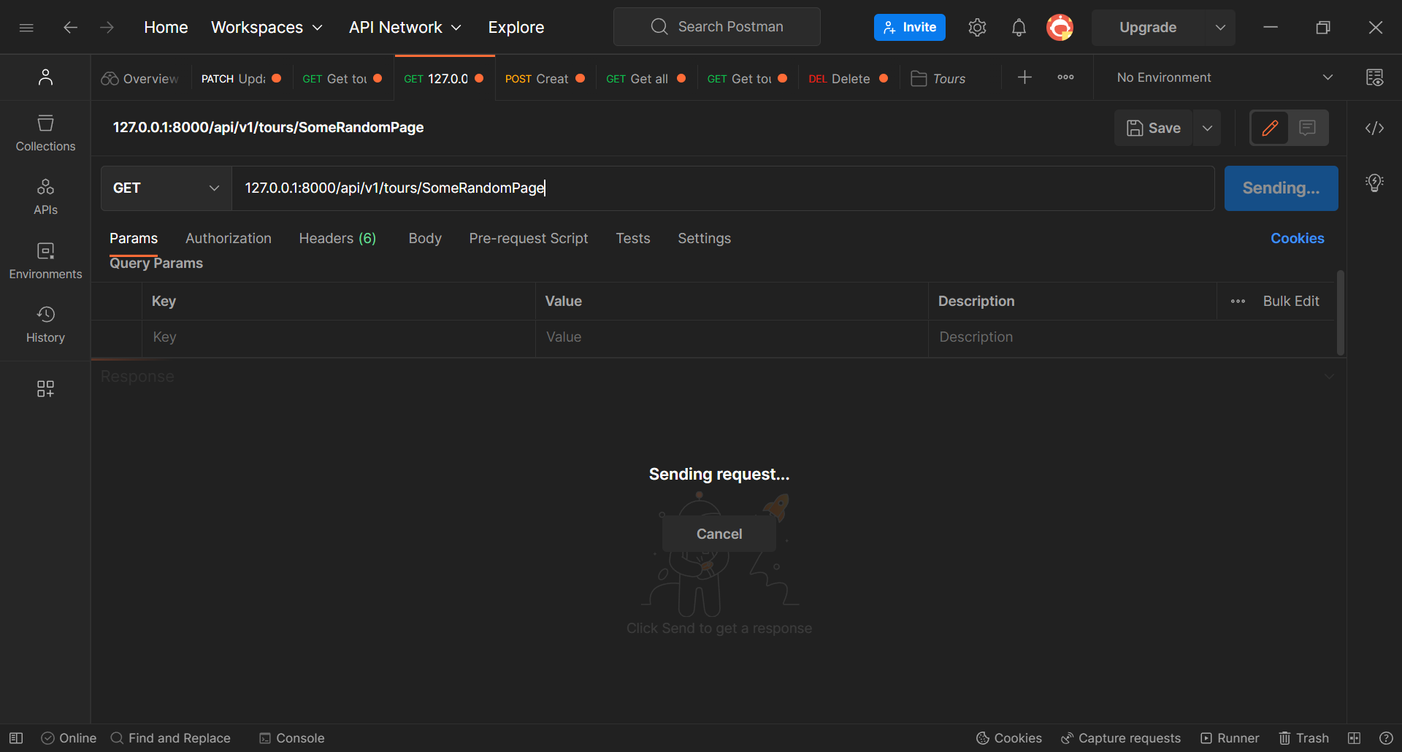The image size is (1402, 752).
Task: Open the Upgrade dropdown arrow
Action: point(1220,28)
